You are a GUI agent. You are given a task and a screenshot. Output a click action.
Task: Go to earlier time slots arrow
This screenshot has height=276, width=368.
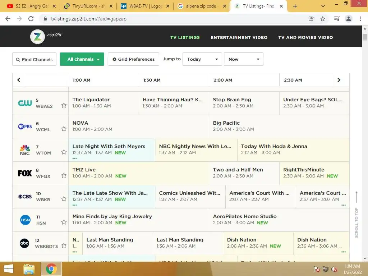click(x=19, y=80)
